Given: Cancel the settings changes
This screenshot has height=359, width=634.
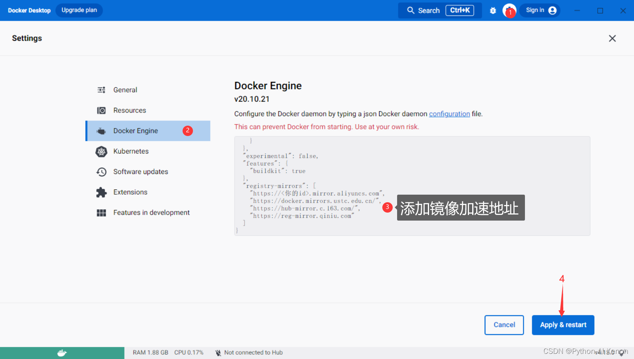Looking at the screenshot, I should pos(504,325).
